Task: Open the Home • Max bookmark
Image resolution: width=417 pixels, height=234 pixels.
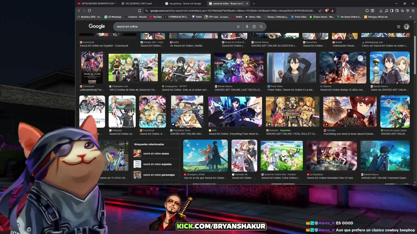Action: coord(253,17)
